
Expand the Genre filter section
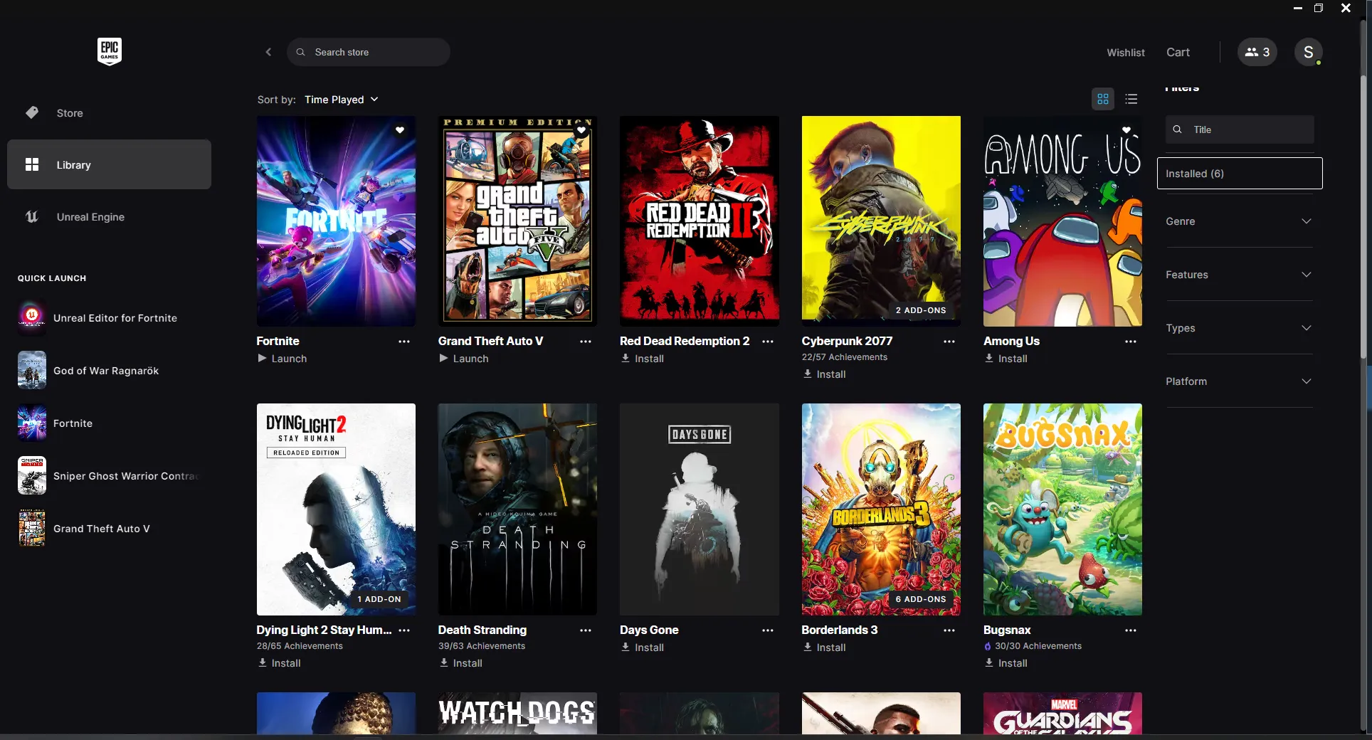(1238, 221)
